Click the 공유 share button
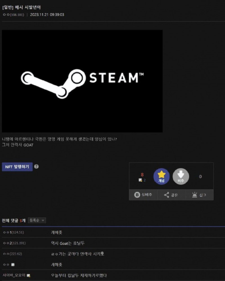 [x=171, y=195]
